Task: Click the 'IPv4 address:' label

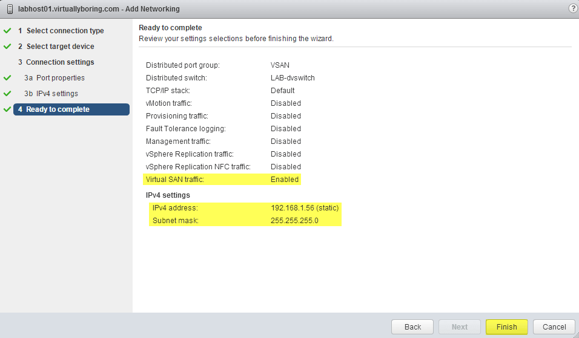Action: pyautogui.click(x=175, y=208)
